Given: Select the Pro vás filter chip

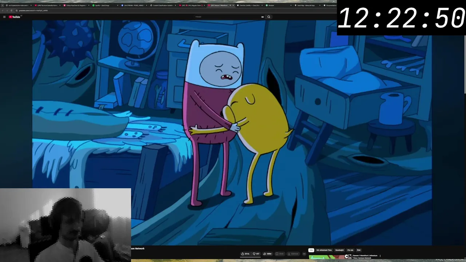Looking at the screenshot, I should (x=350, y=250).
